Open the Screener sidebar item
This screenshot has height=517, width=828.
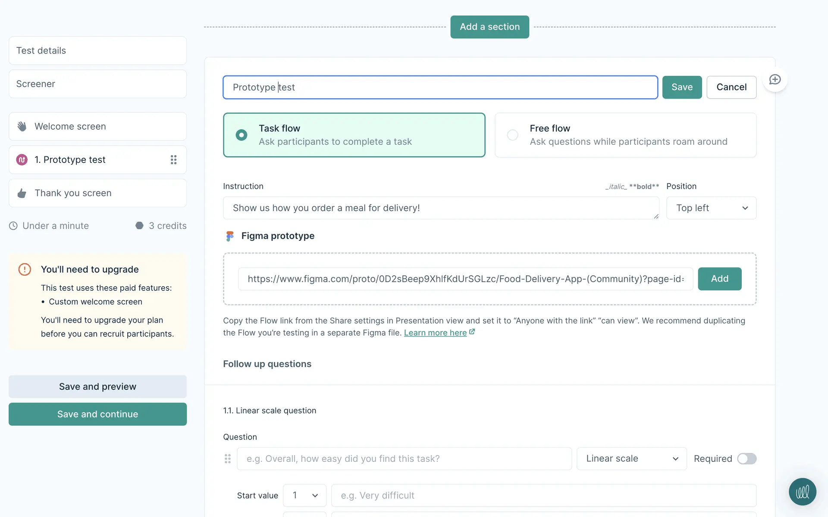[97, 84]
